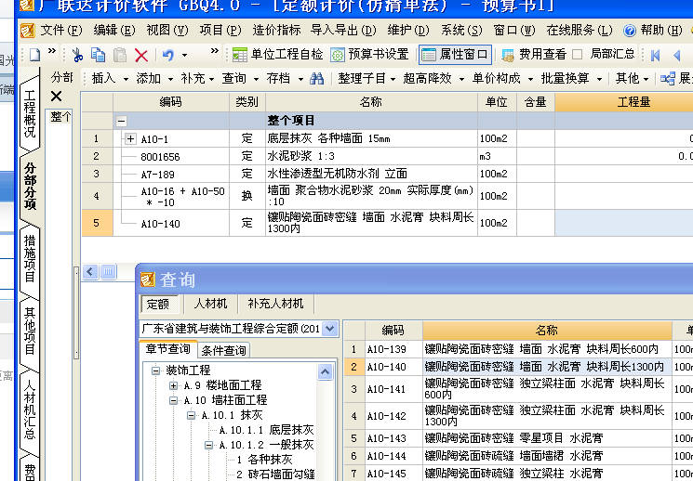Switch to 措施项目 side tab

pyautogui.click(x=30, y=258)
